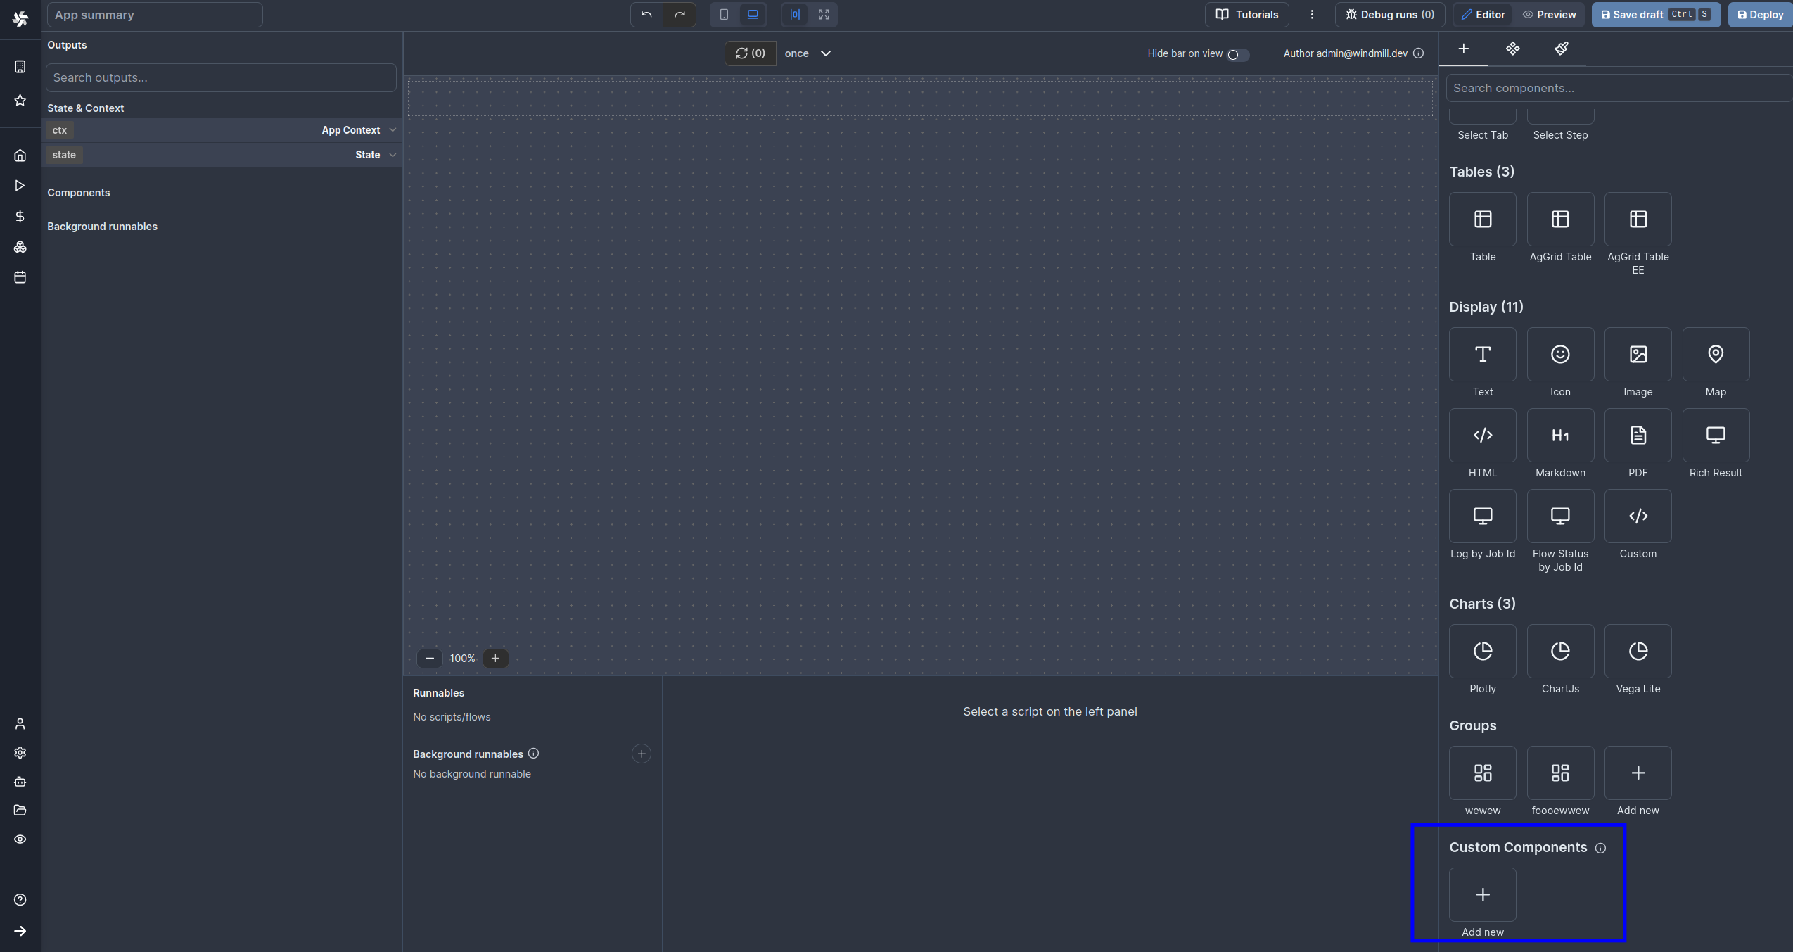Switch to Editor mode

[1483, 15]
